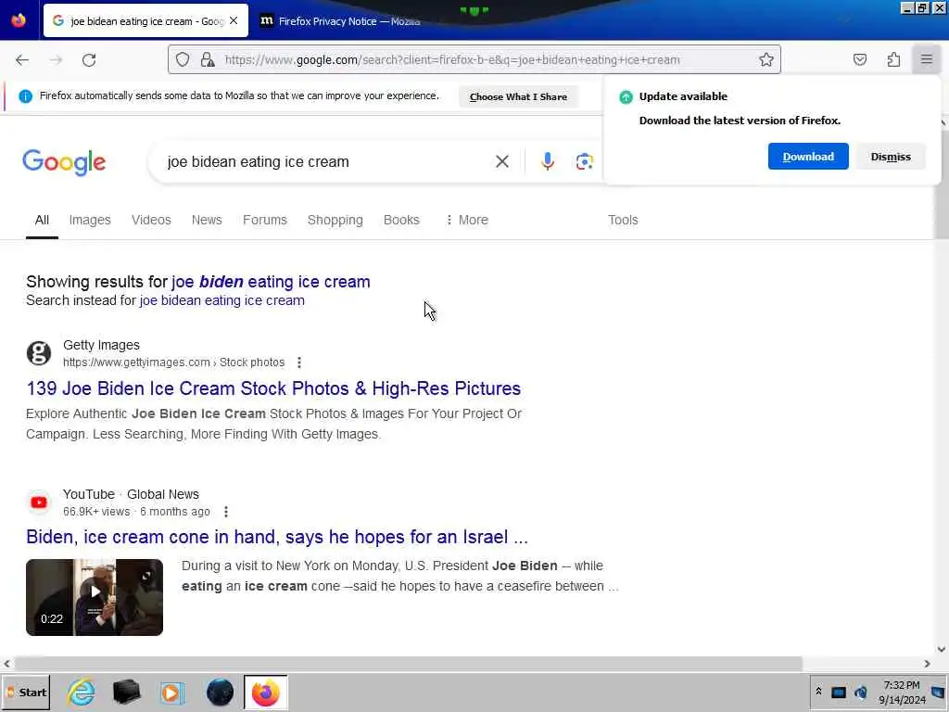Switch to the Images results tab
The width and height of the screenshot is (949, 712).
90,220
